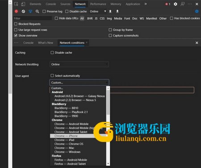Show more DevTools tabs chevron
The image size is (201, 168).
[x=146, y=4]
